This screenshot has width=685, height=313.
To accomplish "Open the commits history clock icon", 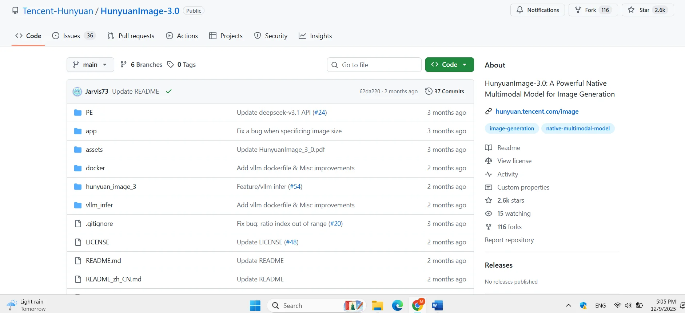I will pyautogui.click(x=429, y=92).
